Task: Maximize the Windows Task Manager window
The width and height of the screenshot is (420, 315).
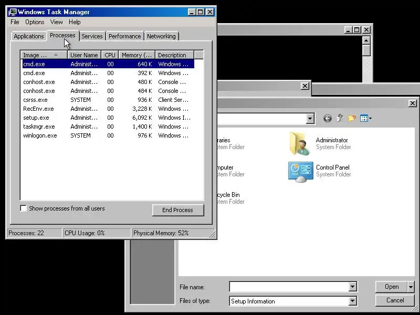Action: (x=200, y=12)
